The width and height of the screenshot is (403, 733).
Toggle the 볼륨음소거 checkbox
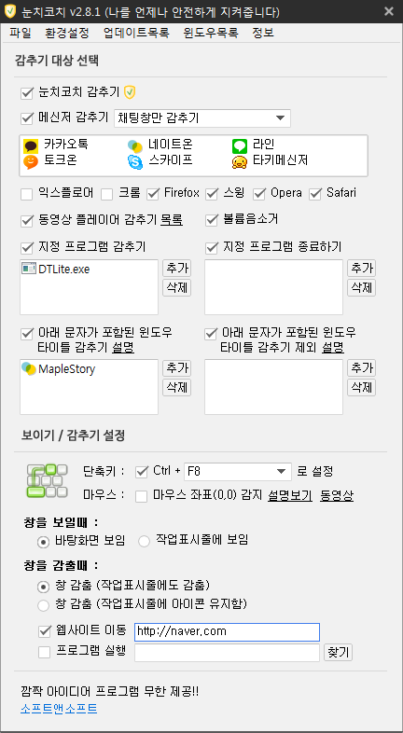coord(212,220)
